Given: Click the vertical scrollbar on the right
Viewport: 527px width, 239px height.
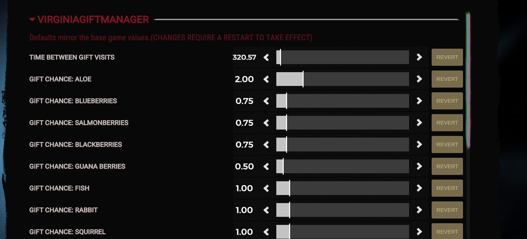Looking at the screenshot, I should pos(468,81).
